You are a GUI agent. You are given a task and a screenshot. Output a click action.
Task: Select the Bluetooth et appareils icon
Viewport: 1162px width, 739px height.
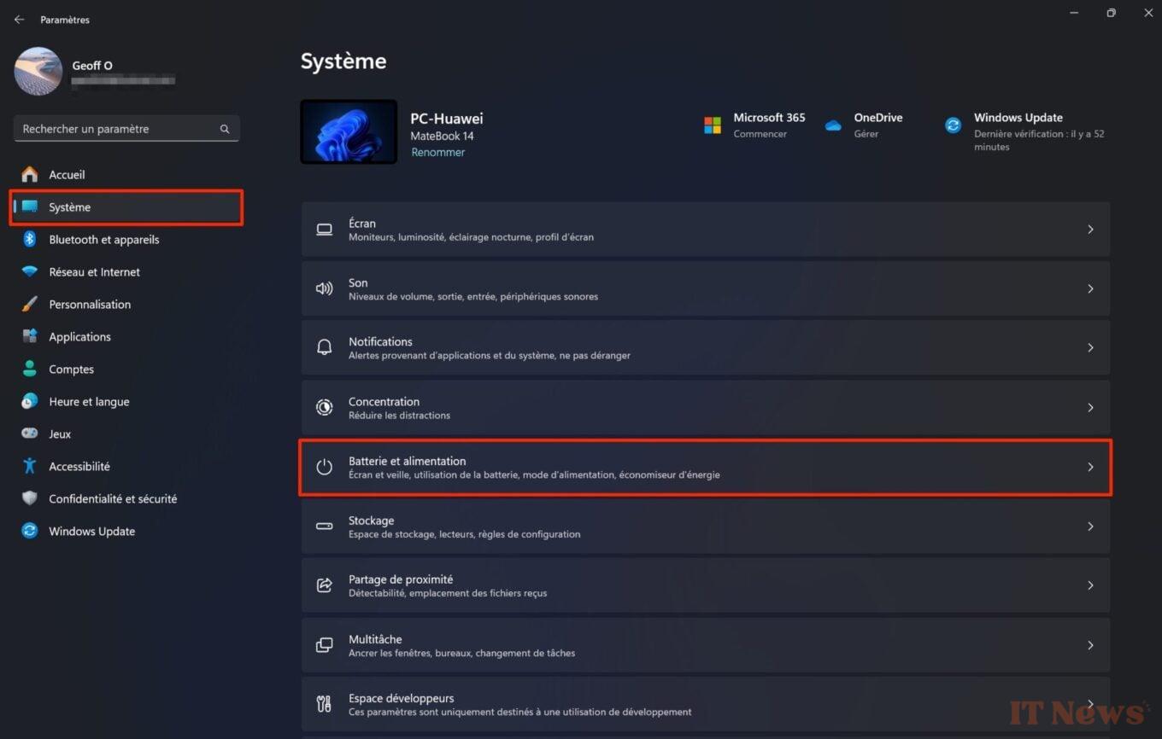[29, 239]
